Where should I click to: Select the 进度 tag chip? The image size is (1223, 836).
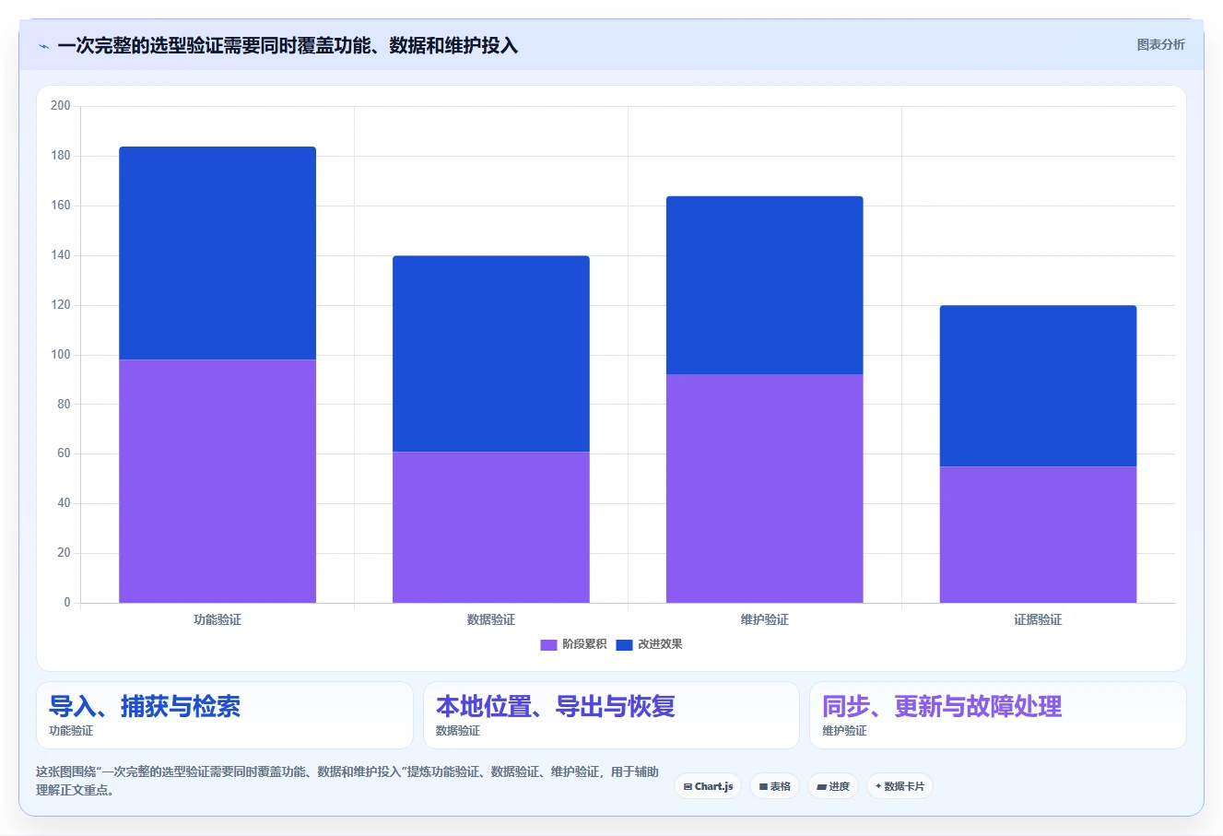833,786
